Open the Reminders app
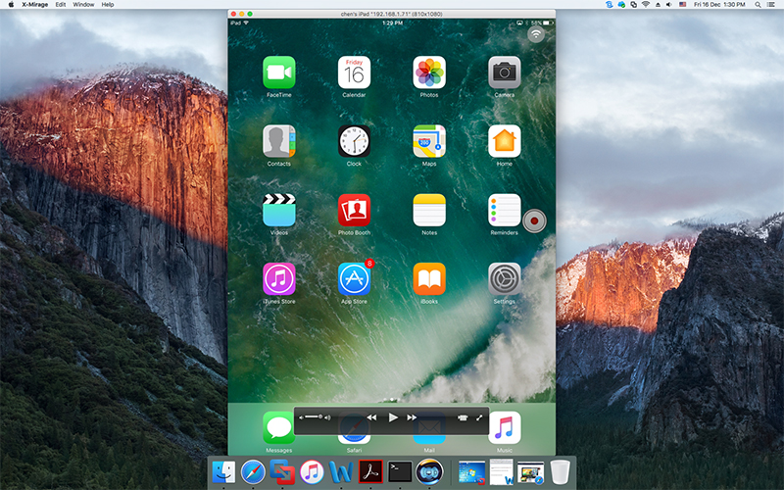This screenshot has width=784, height=490. (504, 211)
